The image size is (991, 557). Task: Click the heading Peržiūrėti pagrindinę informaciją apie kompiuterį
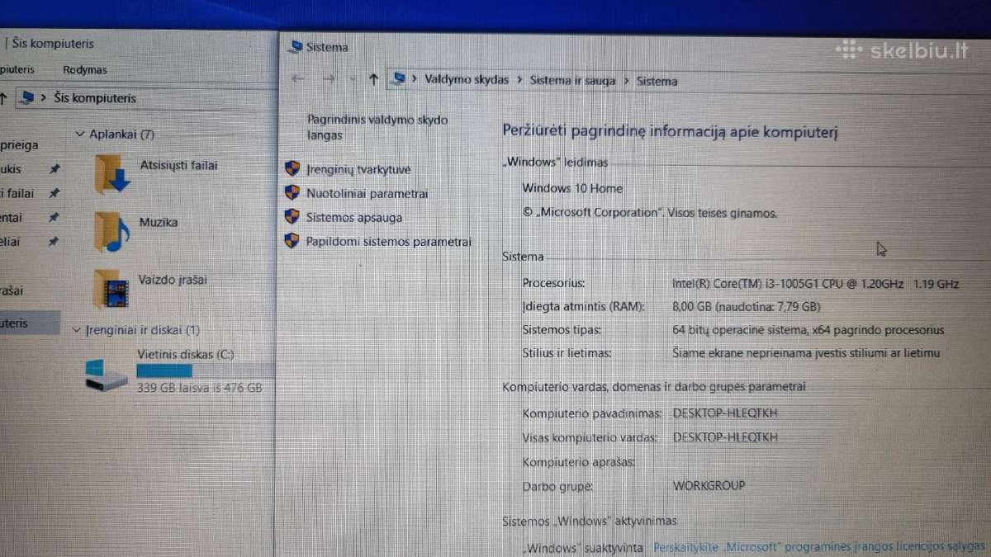point(671,130)
